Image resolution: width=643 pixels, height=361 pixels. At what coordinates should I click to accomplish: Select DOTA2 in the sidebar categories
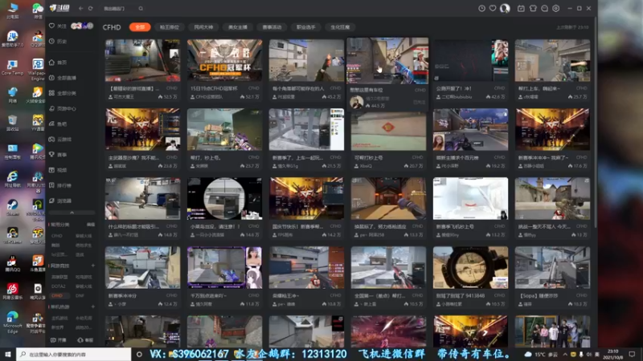tap(58, 286)
